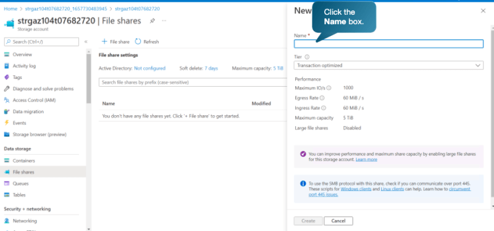Click the Name column header

(109, 103)
